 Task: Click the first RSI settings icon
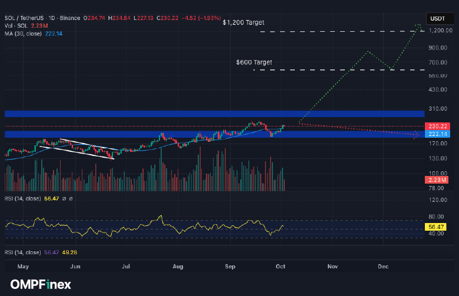coord(64,199)
